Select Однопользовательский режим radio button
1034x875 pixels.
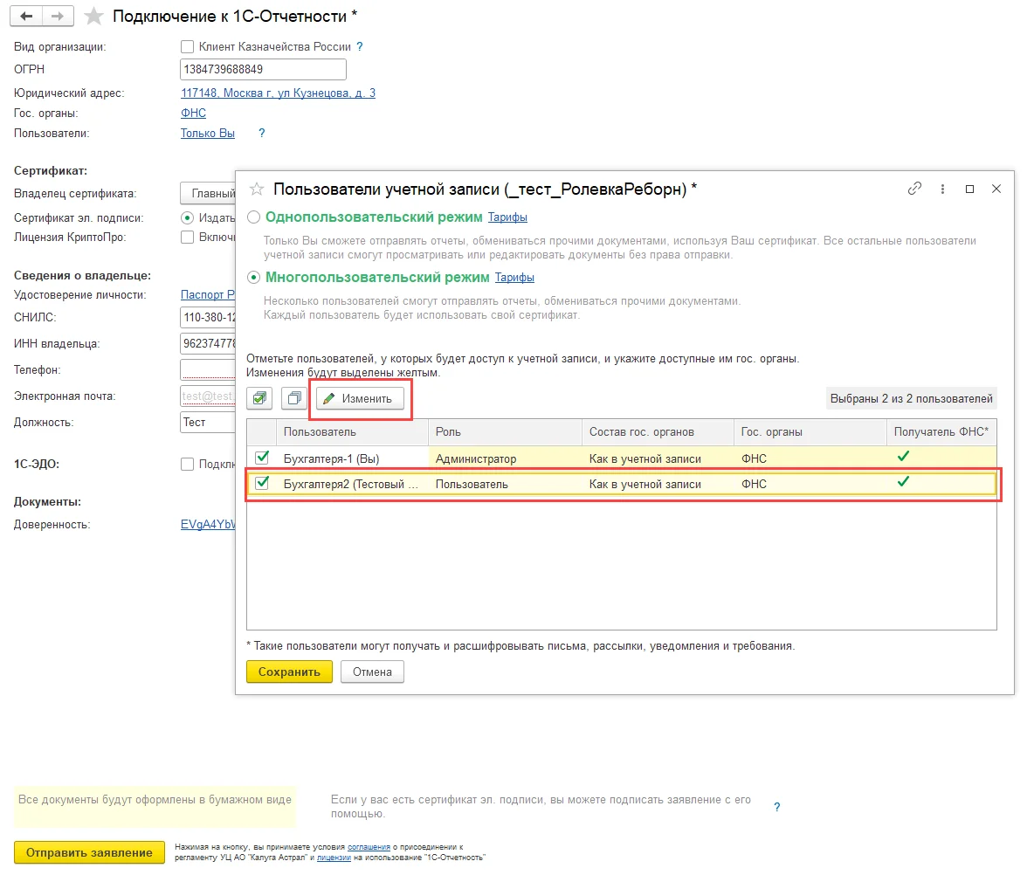click(253, 217)
